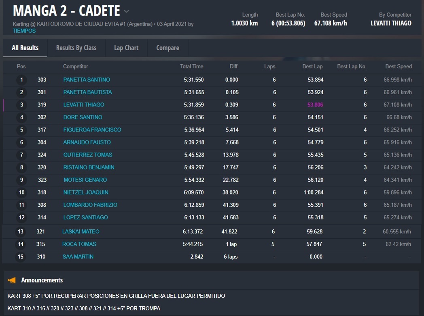The height and width of the screenshot is (316, 424).
Task: Select the All Results tab
Action: point(25,48)
